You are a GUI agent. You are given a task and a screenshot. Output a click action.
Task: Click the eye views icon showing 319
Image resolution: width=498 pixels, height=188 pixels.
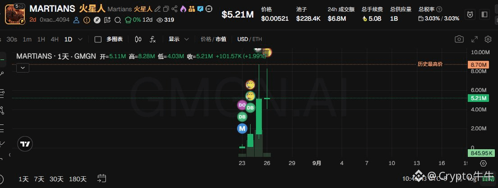coord(160,20)
